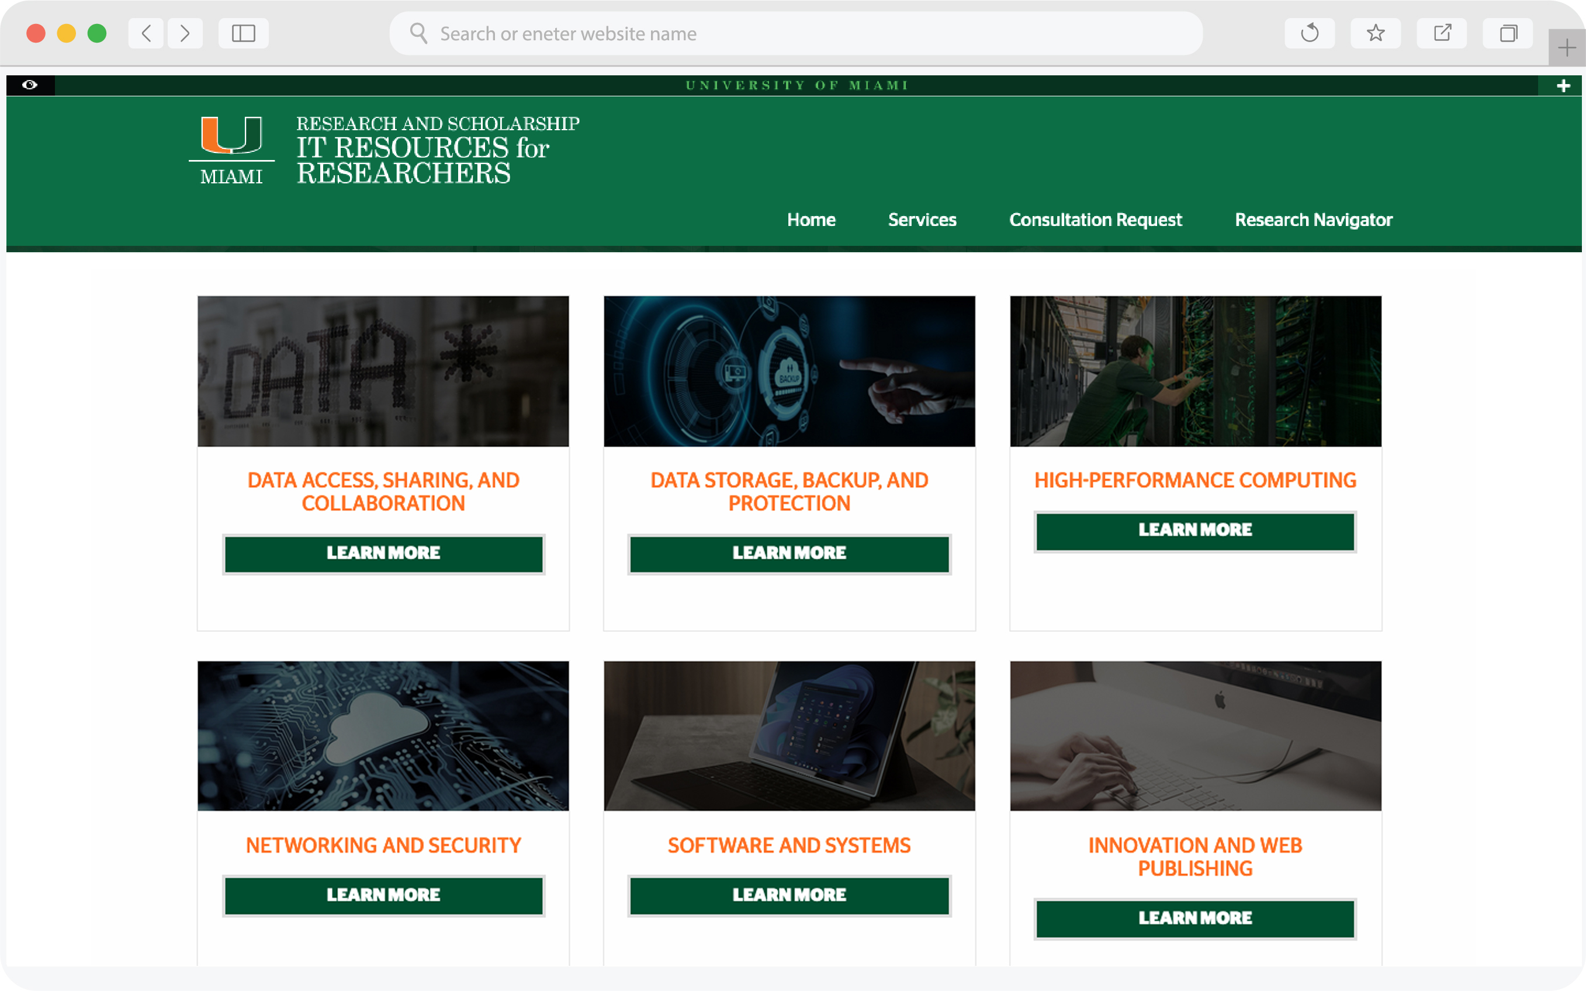Screen dimensions: 1586x991
Task: Click Innovation and Web Publishing heading
Action: click(x=1195, y=857)
